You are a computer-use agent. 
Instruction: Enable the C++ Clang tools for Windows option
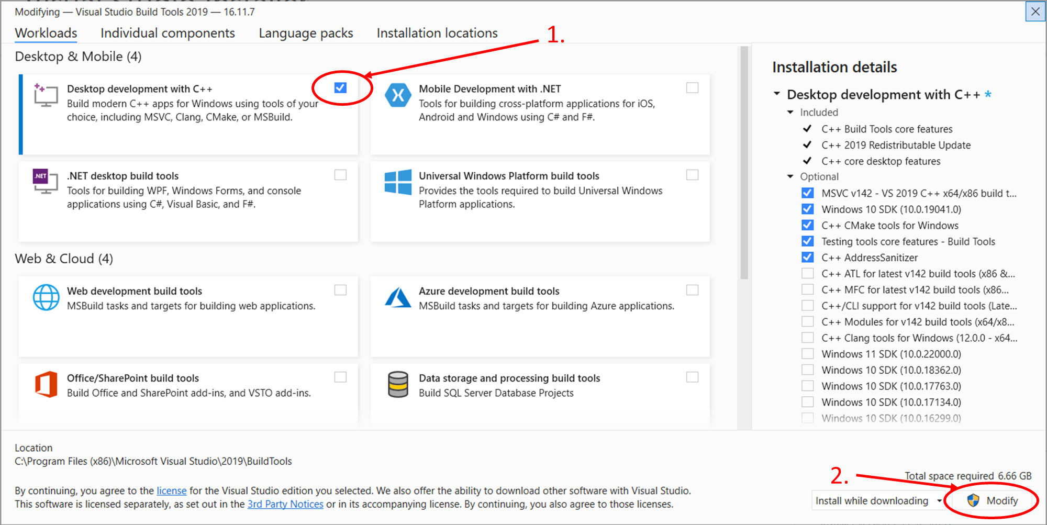[x=808, y=338]
